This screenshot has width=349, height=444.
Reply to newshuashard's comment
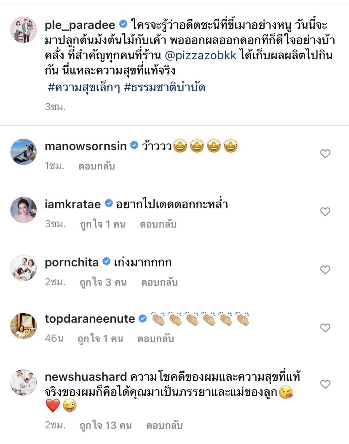tap(164, 425)
